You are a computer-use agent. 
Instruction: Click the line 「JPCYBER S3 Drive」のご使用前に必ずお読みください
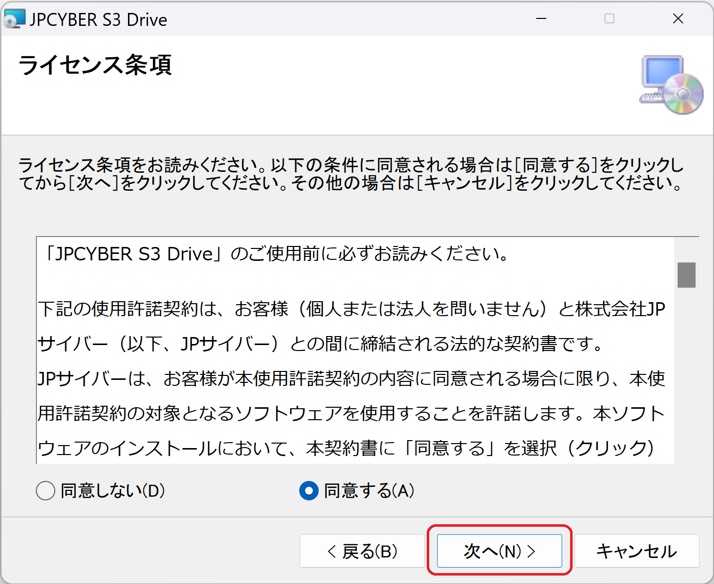pyautogui.click(x=275, y=254)
